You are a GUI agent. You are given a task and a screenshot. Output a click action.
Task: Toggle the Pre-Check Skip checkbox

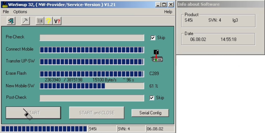point(153,38)
